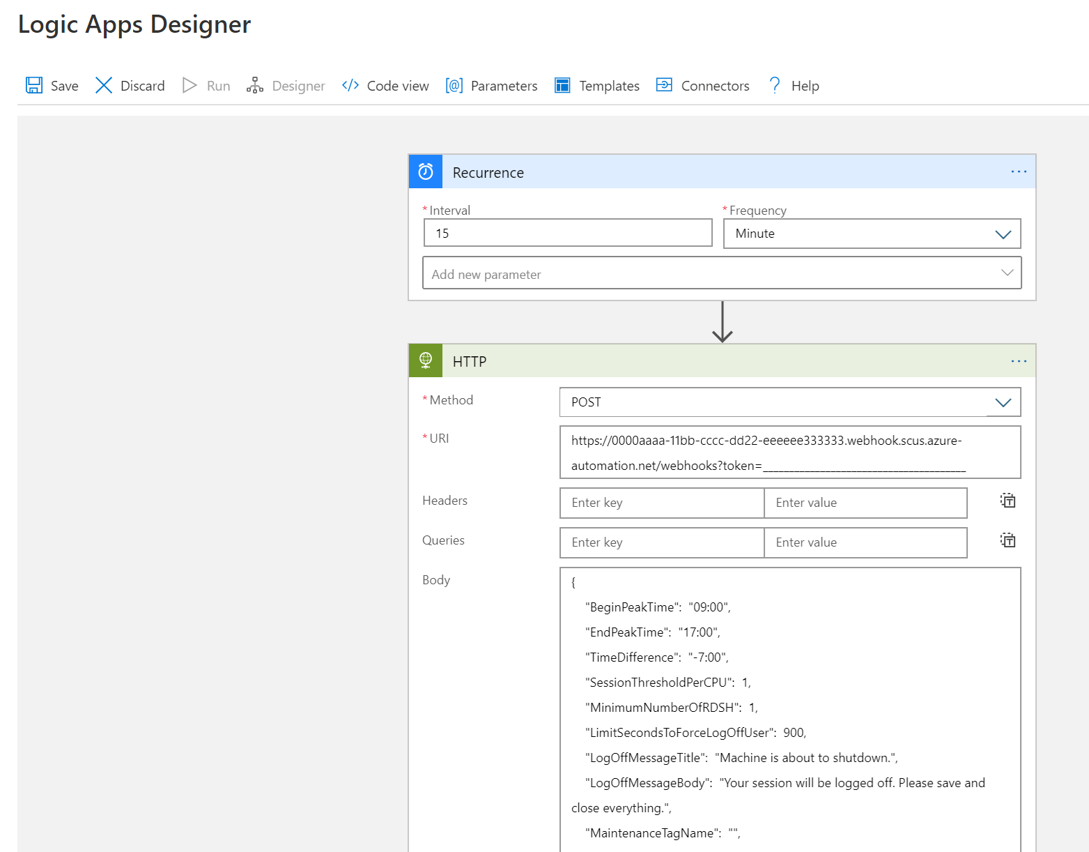Select the Code view icon
1089x852 pixels.
(x=350, y=85)
